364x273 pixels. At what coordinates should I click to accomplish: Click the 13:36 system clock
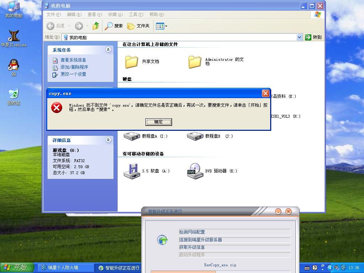point(354,268)
